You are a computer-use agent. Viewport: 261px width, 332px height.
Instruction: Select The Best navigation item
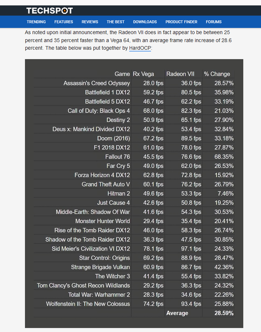click(x=116, y=22)
